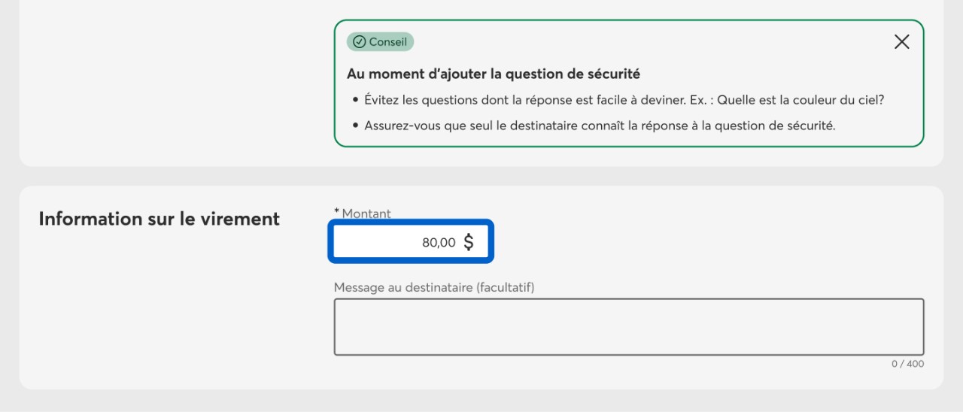The height and width of the screenshot is (412, 963).
Task: Click the required asterisk beside Montant
Action: tap(336, 213)
